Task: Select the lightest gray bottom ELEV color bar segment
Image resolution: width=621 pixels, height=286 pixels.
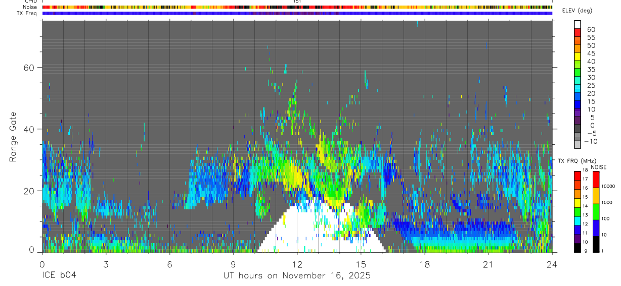Action: pyautogui.click(x=578, y=145)
